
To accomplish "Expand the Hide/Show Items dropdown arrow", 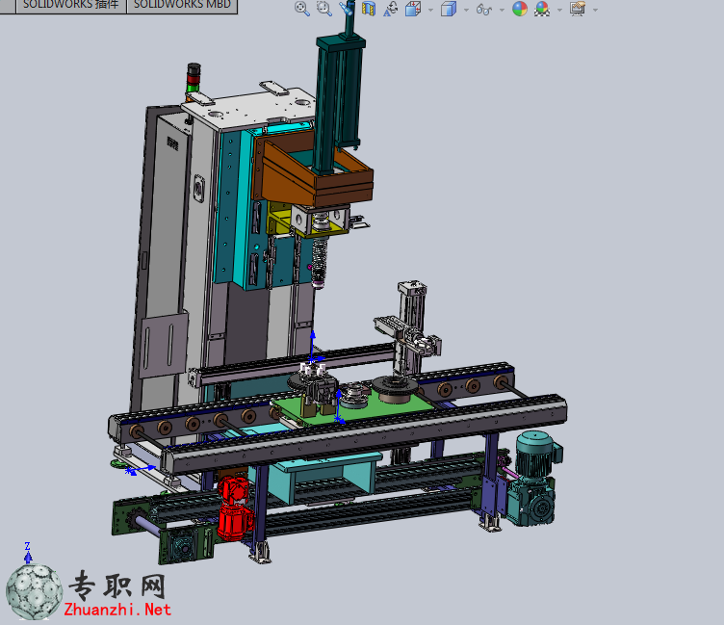I will pos(502,10).
